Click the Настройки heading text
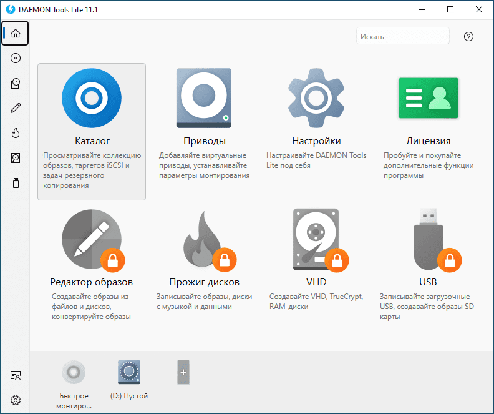The image size is (494, 414). (316, 141)
